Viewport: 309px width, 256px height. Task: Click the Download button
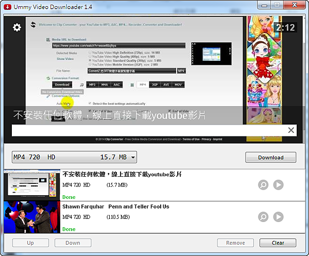coord(270,157)
